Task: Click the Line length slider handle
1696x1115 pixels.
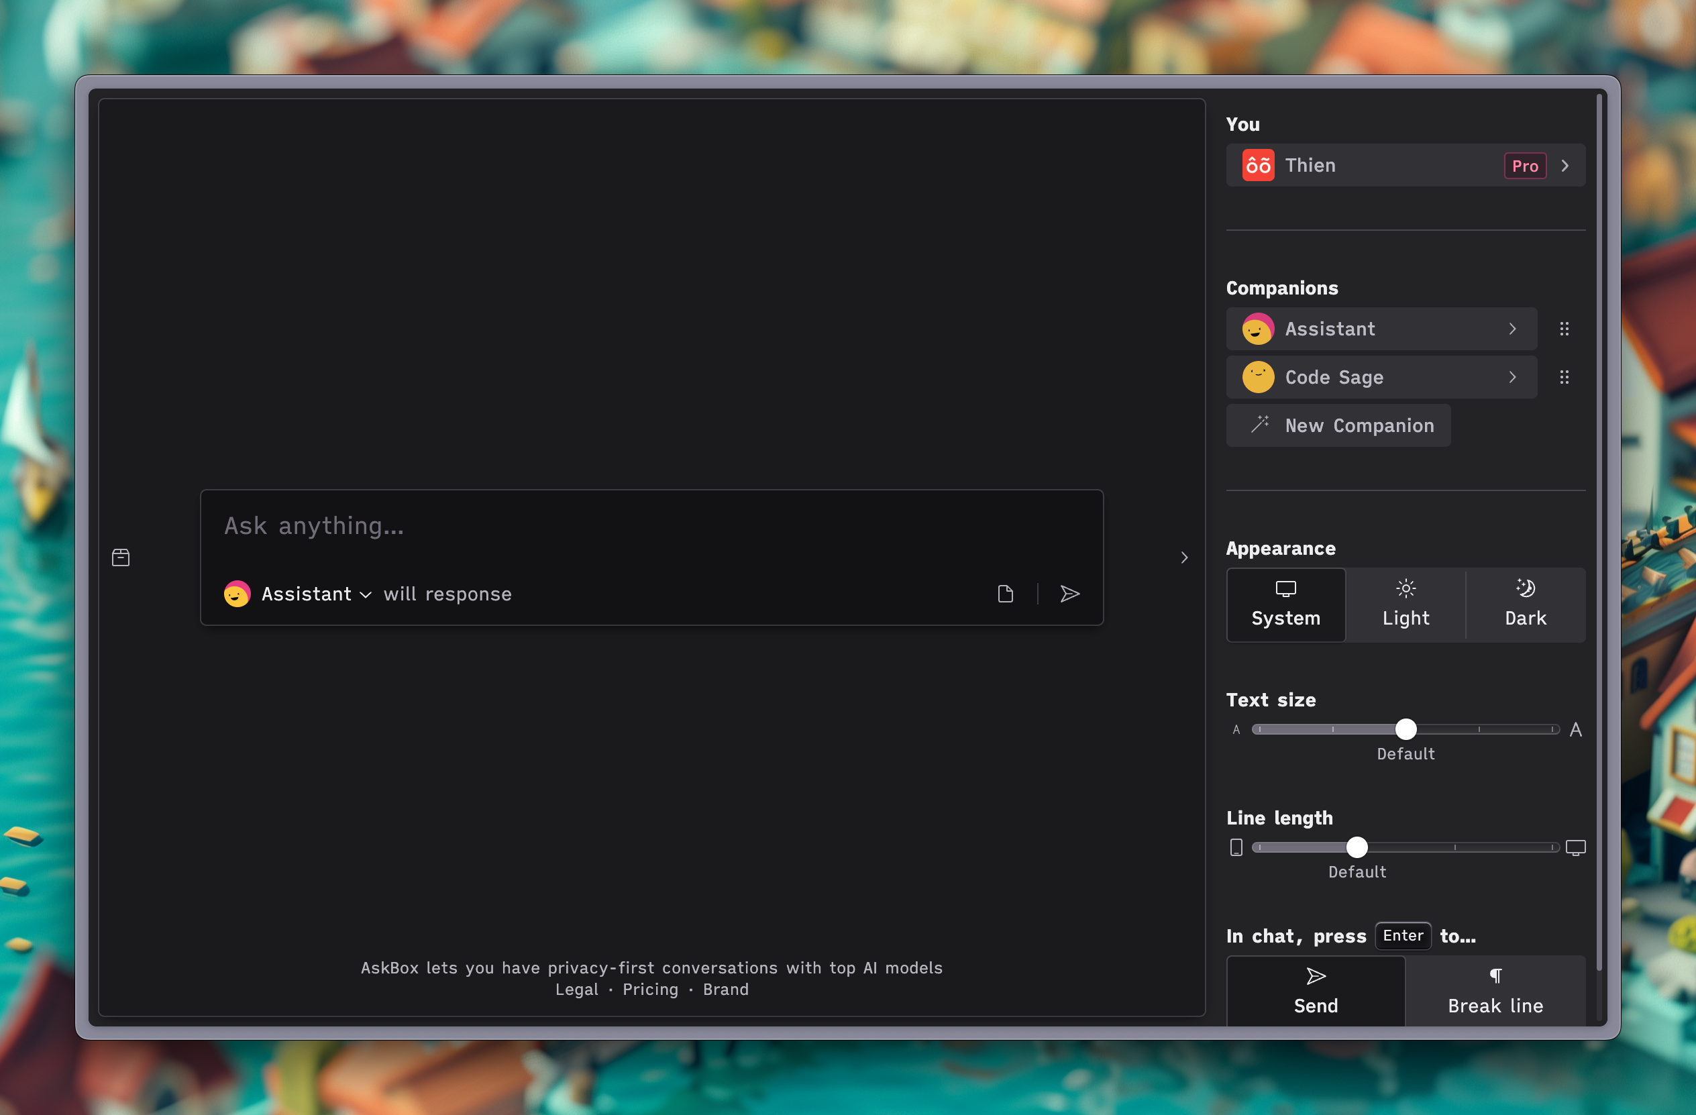Action: pos(1357,847)
